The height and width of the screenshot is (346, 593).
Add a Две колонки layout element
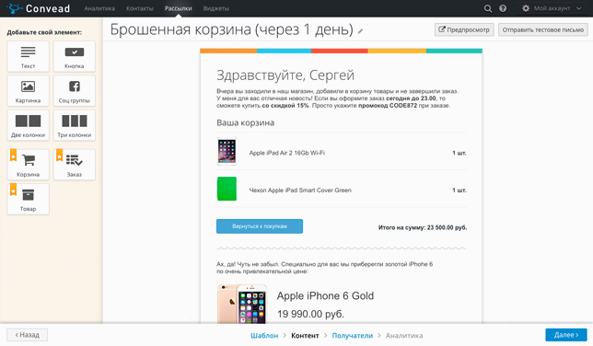pos(28,125)
